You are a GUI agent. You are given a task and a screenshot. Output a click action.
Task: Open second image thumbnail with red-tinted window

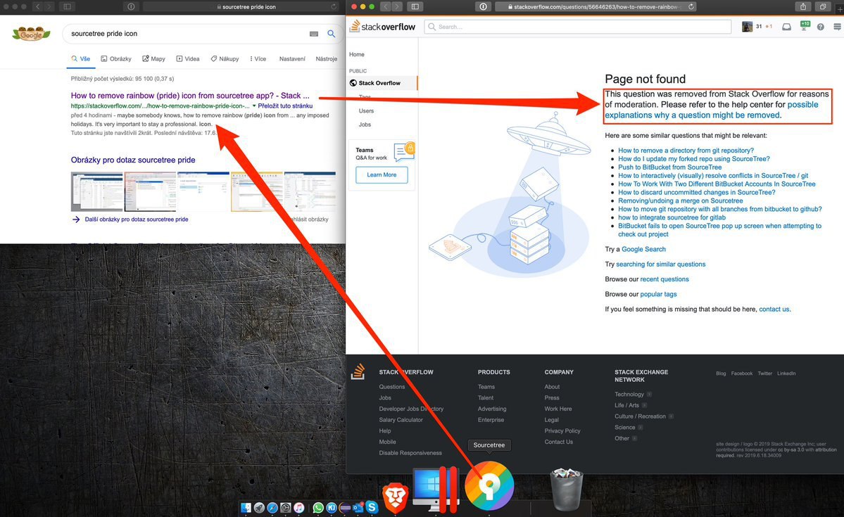pos(150,191)
